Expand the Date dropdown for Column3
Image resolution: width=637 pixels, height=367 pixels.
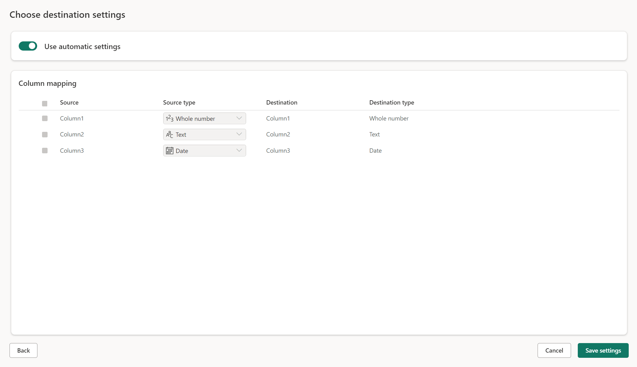pyautogui.click(x=239, y=150)
